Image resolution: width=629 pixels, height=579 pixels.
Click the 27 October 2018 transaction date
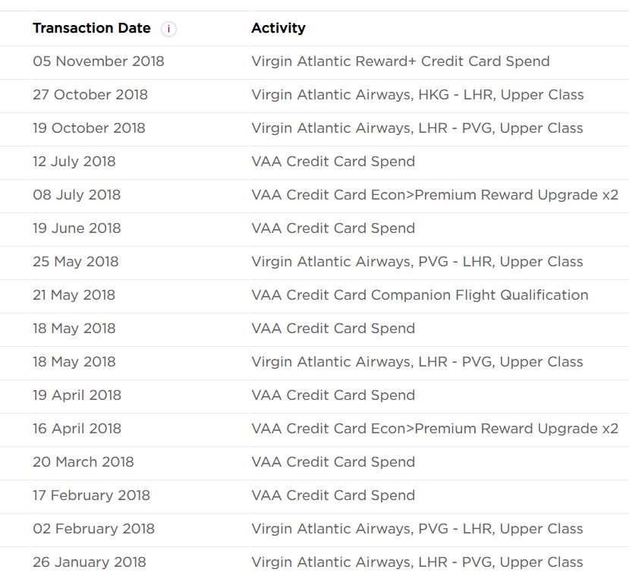[90, 95]
